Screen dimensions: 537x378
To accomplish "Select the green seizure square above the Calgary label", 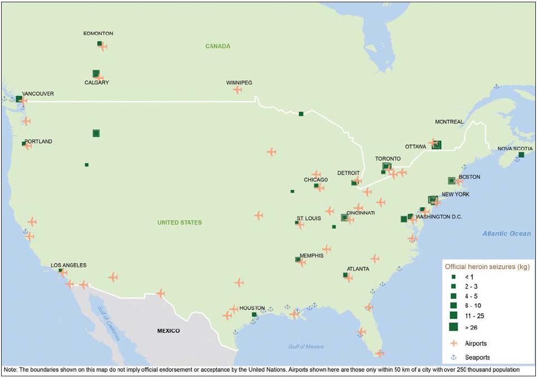I will [x=96, y=74].
